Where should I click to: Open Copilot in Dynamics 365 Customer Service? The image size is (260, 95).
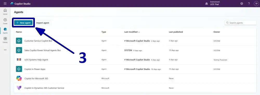coord(44,88)
